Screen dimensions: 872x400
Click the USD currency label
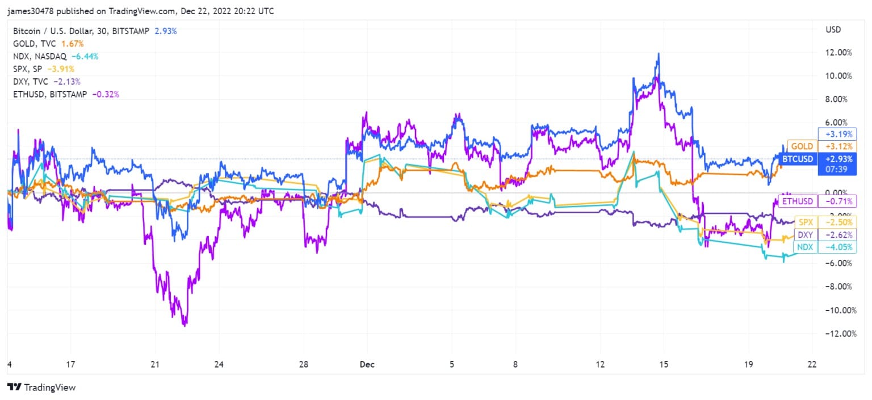coord(834,29)
